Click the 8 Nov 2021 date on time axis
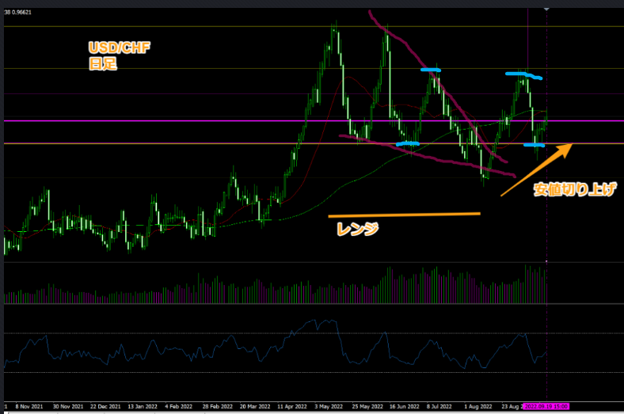Viewport: 624px width, 414px height. (x=31, y=408)
